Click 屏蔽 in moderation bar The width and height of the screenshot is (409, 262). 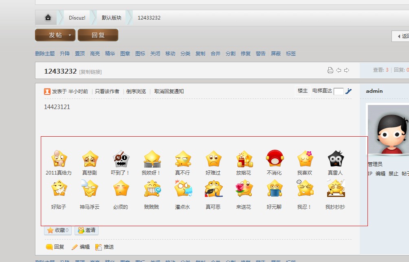pyautogui.click(x=276, y=54)
